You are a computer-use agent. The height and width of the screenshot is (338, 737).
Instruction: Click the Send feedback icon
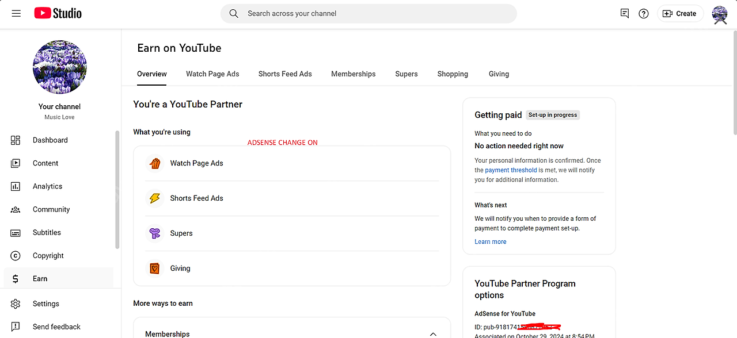click(16, 327)
